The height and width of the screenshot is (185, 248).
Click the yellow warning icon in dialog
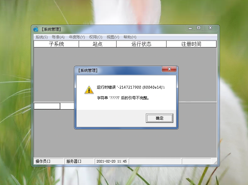pyautogui.click(x=89, y=90)
